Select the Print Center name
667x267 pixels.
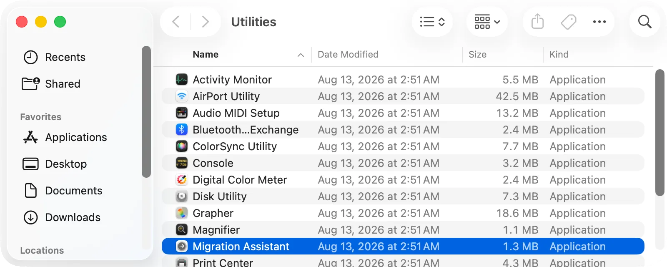click(x=223, y=262)
